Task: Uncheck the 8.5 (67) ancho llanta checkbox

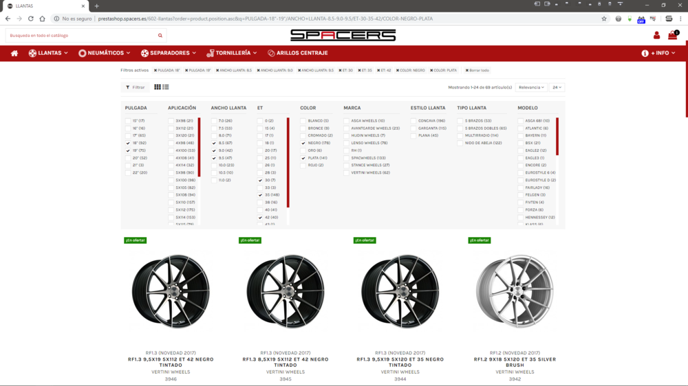Action: pyautogui.click(x=214, y=143)
